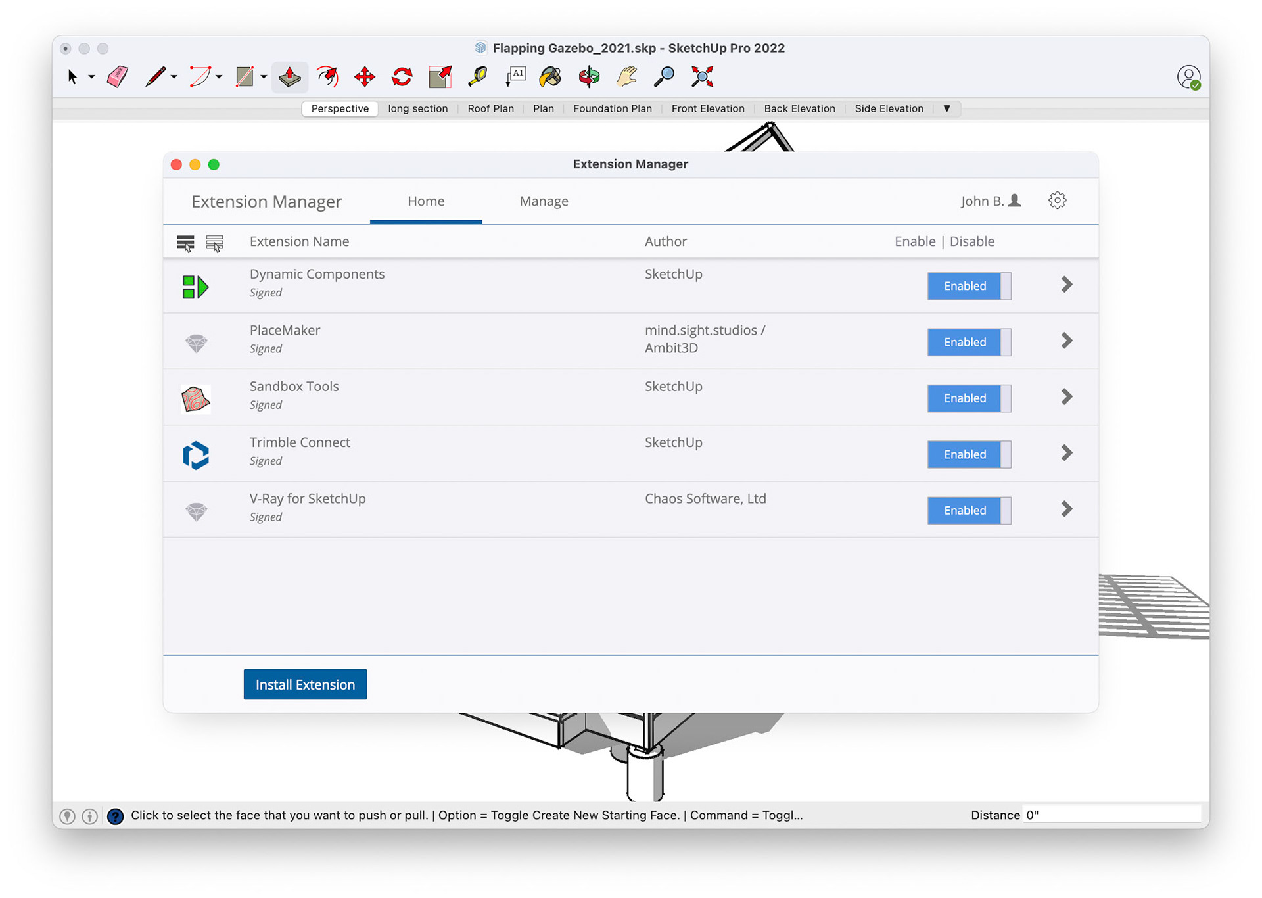Switch to the long section scene tab
The width and height of the screenshot is (1262, 898).
(417, 108)
